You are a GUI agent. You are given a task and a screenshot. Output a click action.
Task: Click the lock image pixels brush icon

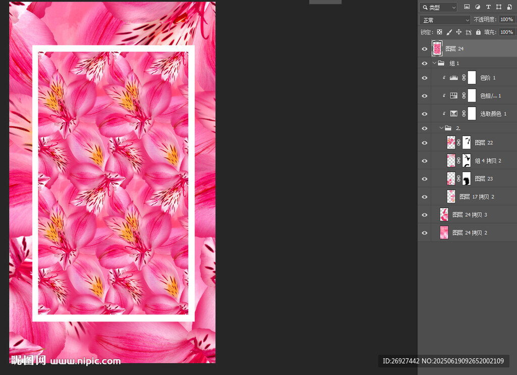(x=449, y=32)
